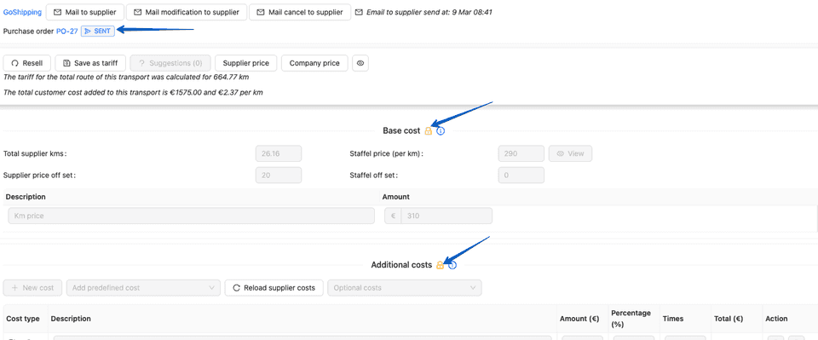Click the Total supplier kms field
818x340 pixels.
tap(279, 154)
